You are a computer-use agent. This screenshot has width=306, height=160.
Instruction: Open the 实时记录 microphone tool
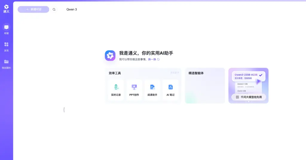(x=116, y=90)
